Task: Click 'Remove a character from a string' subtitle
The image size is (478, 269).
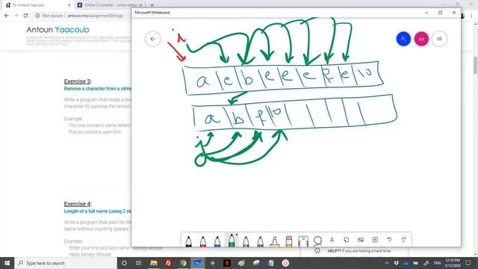Action: pyautogui.click(x=98, y=89)
